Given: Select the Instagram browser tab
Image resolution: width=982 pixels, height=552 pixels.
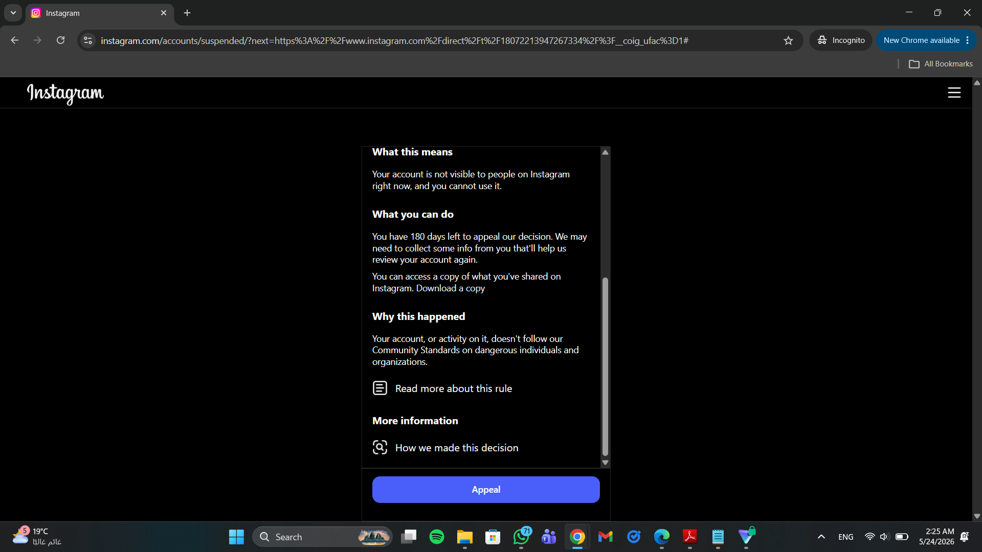Looking at the screenshot, I should pos(97,13).
